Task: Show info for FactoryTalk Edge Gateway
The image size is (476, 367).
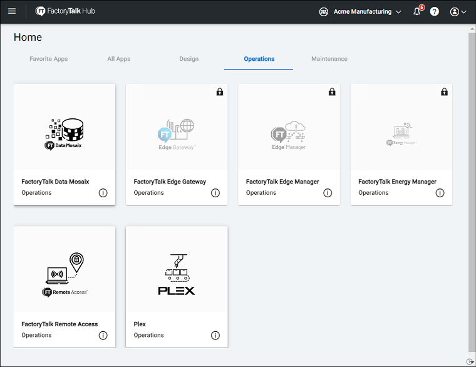Action: coord(215,193)
